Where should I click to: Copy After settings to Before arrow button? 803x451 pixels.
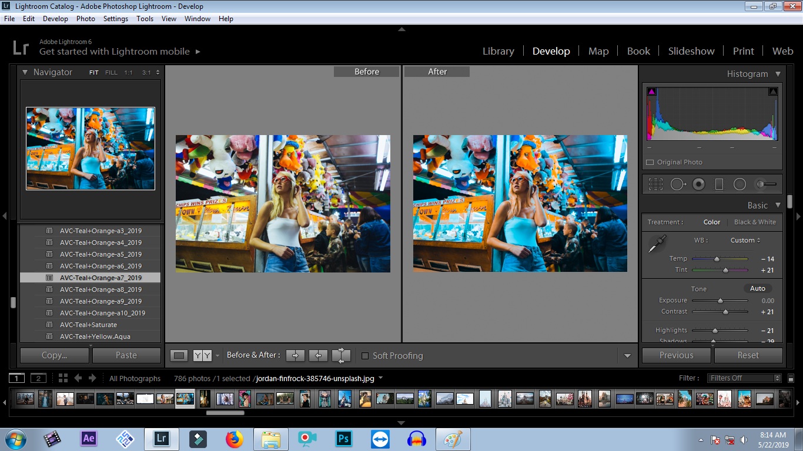(x=318, y=355)
